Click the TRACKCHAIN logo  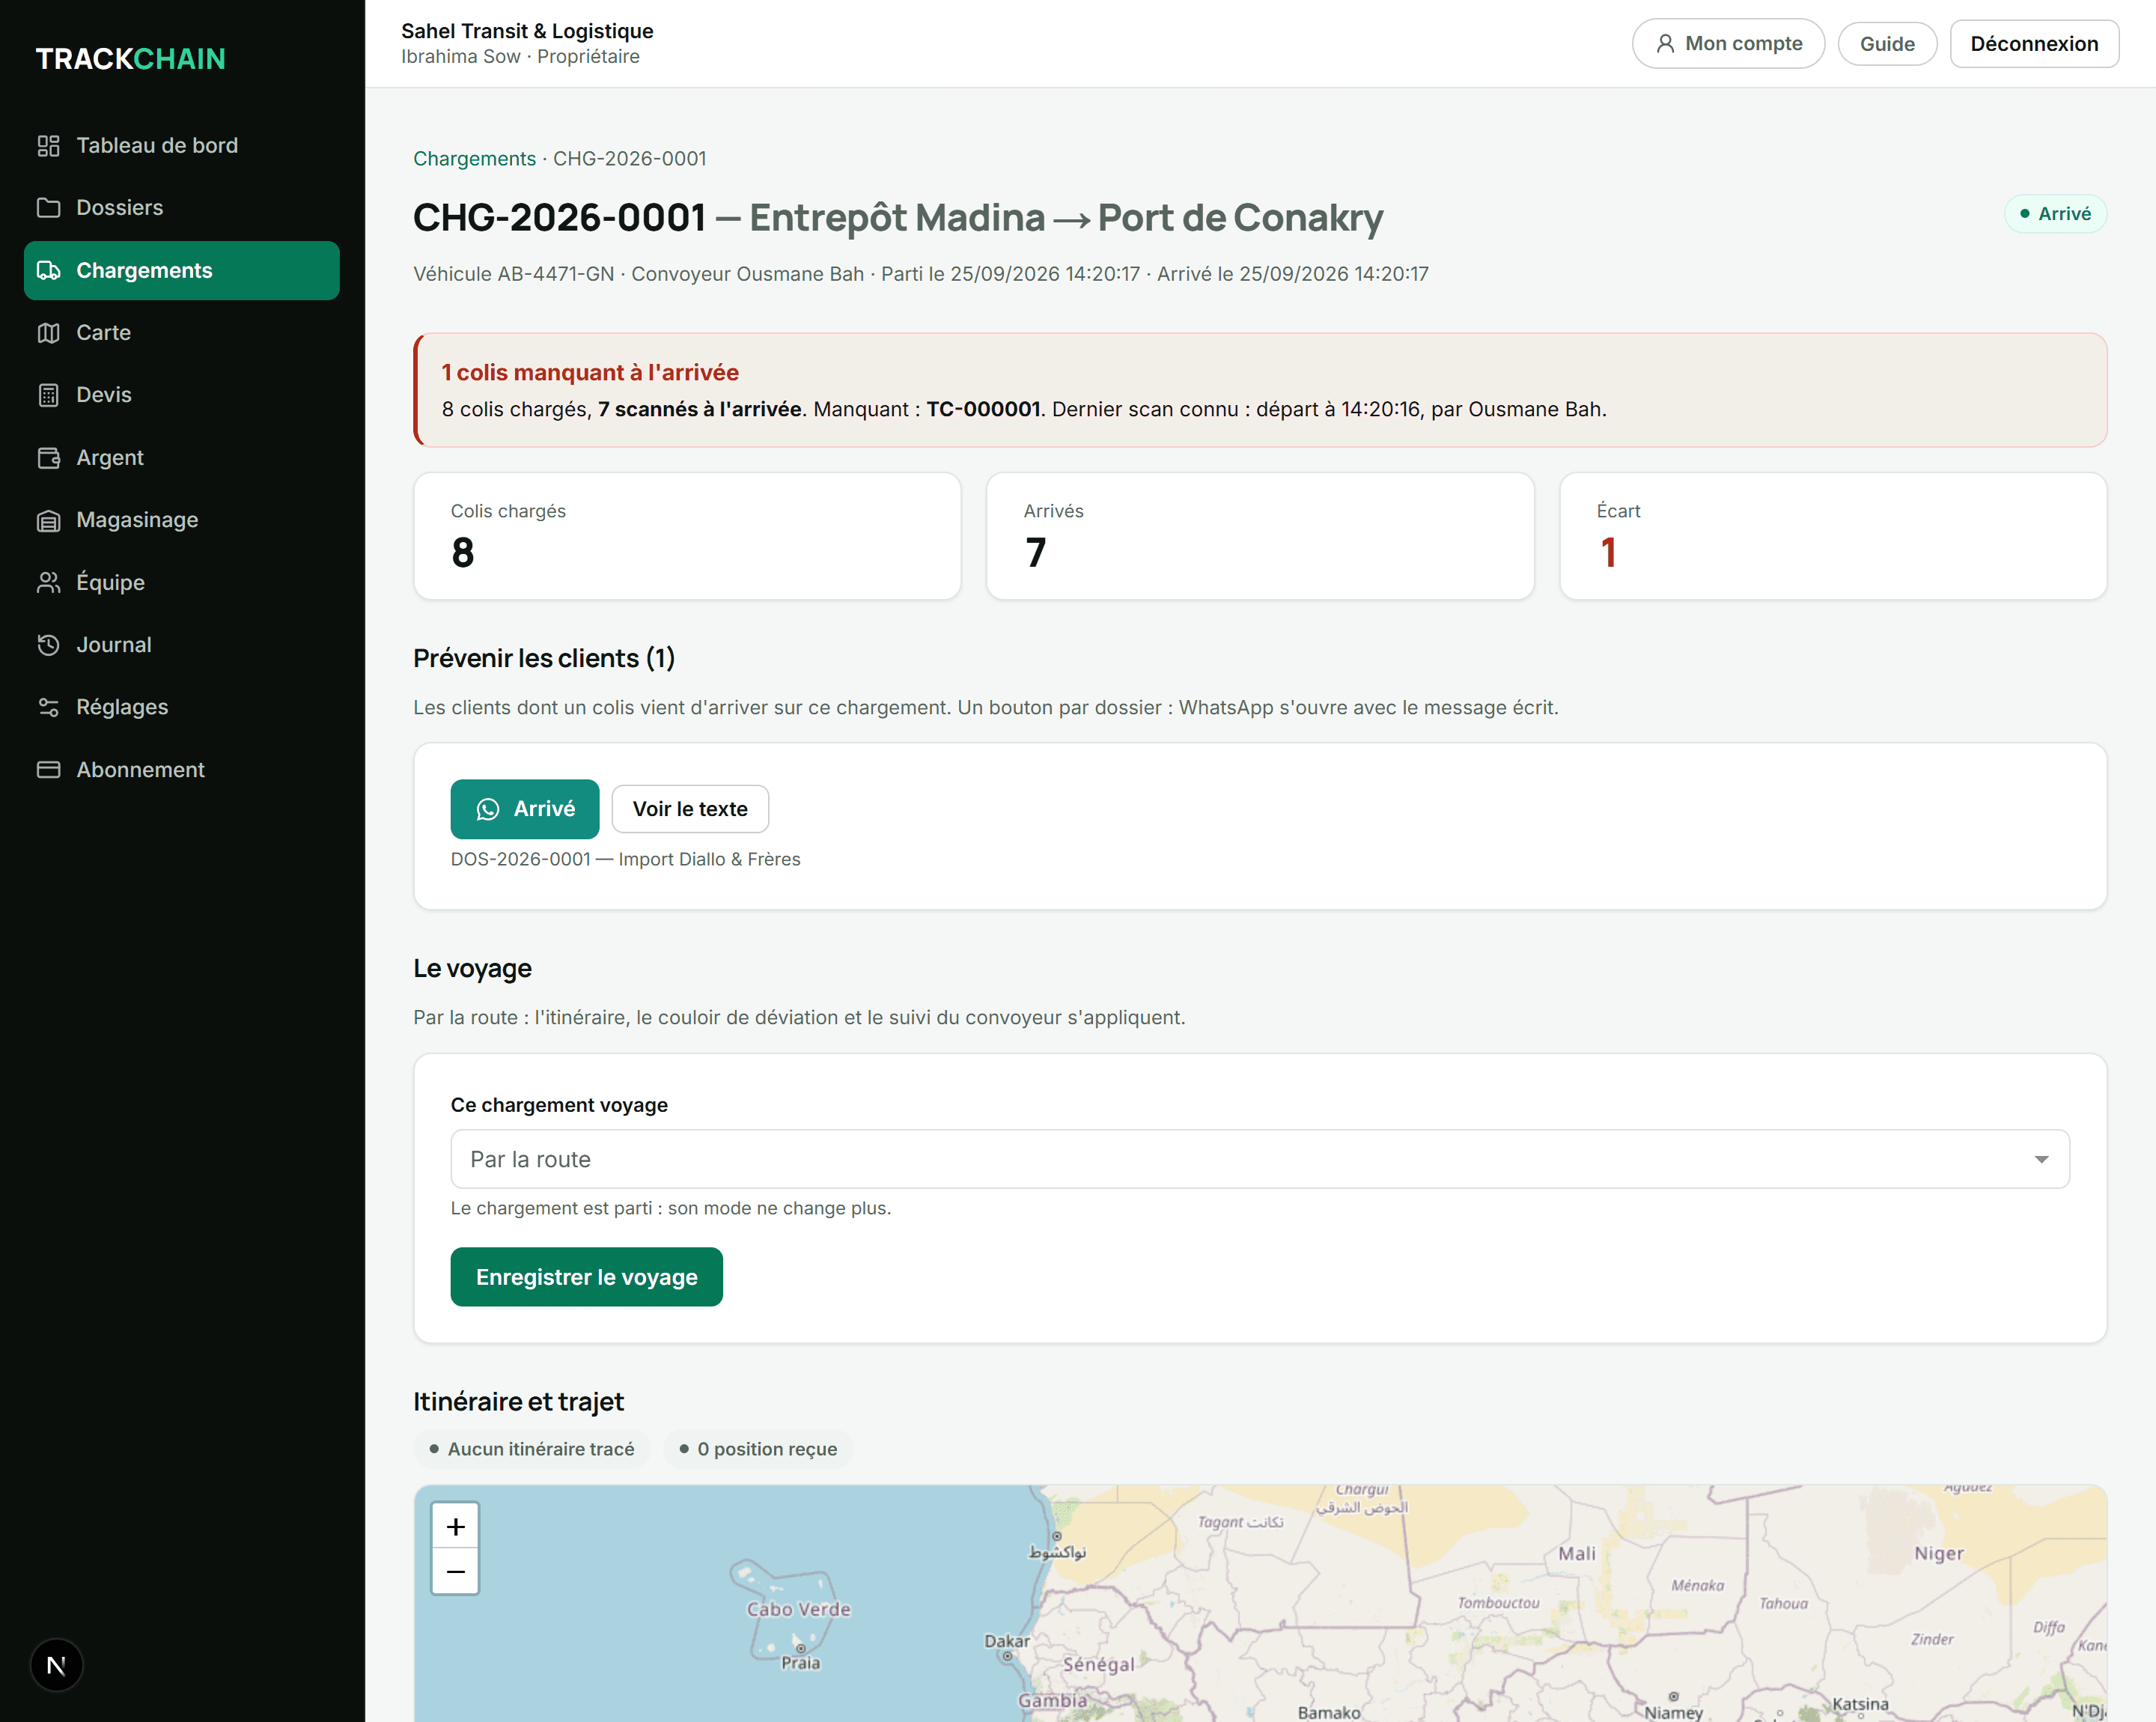click(x=131, y=59)
